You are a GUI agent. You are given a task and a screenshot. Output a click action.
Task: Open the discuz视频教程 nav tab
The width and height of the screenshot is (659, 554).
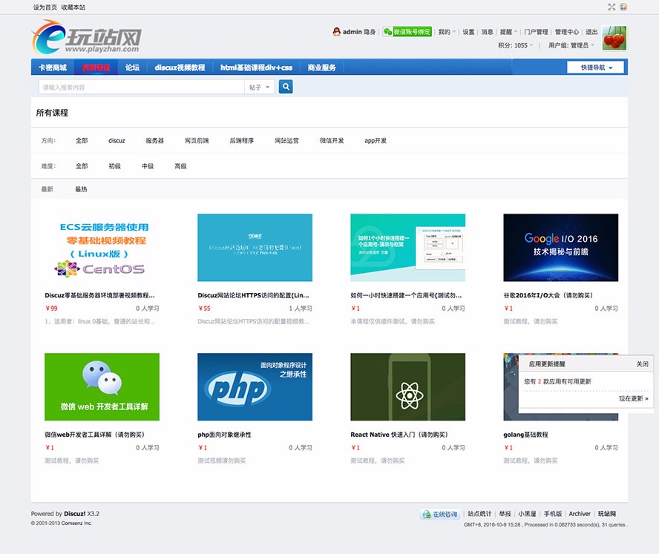coord(180,67)
